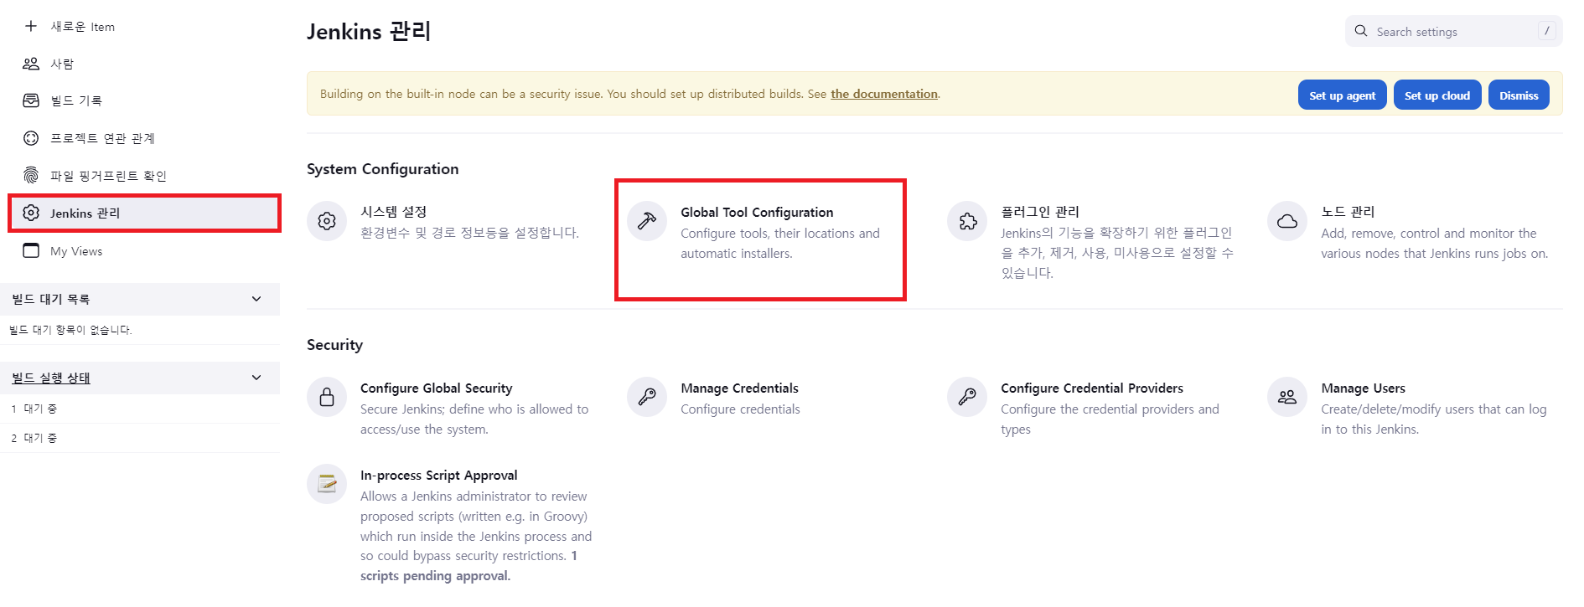
Task: Collapse the 빌드 실행 상태 panel chevron
Action: (x=256, y=378)
